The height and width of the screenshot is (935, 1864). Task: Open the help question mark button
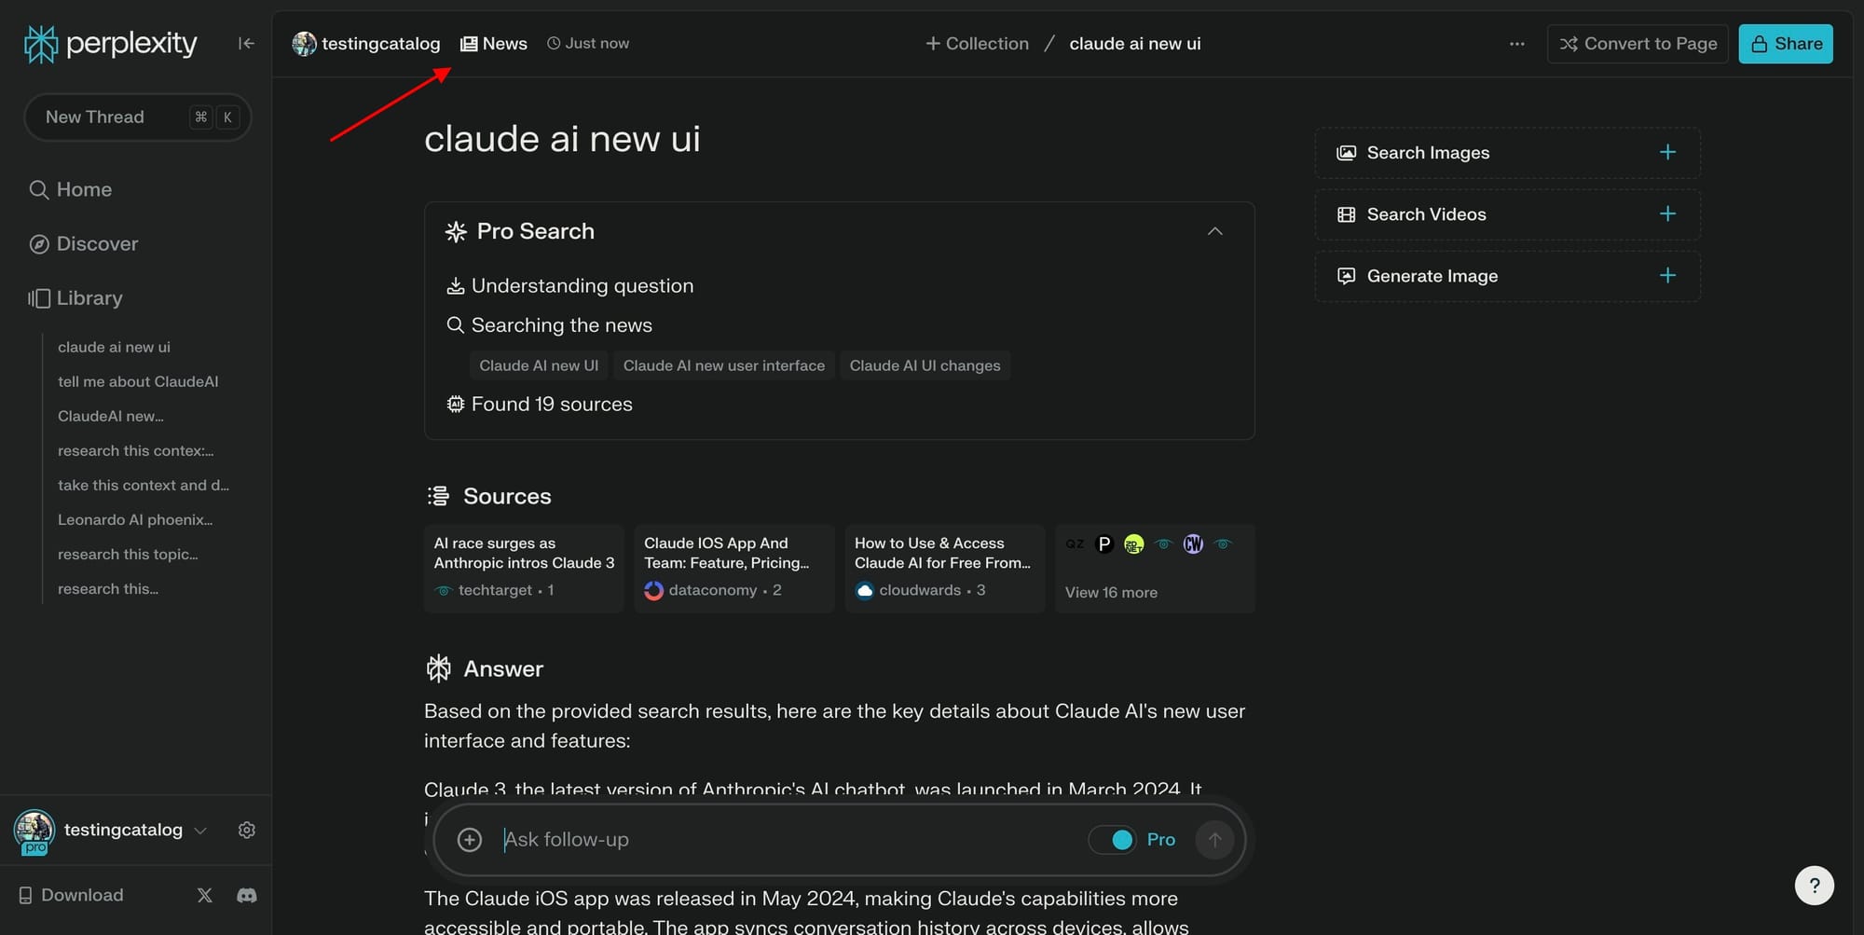pyautogui.click(x=1814, y=886)
